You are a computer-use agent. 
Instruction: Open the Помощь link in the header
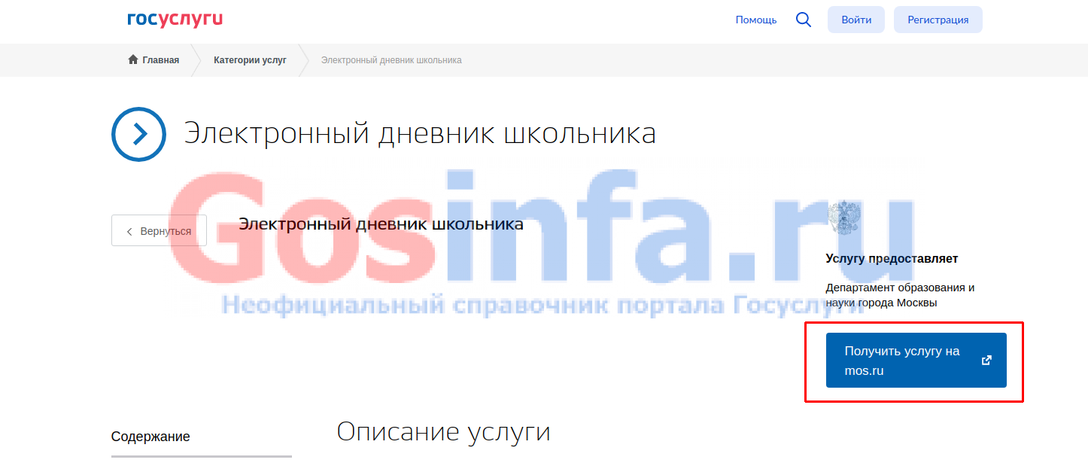755,20
